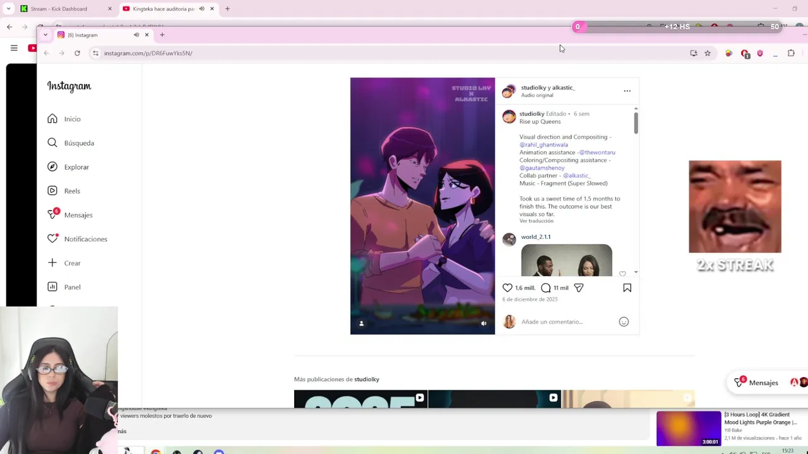
Task: Toggle video sound with the speaker icon
Action: pyautogui.click(x=484, y=323)
